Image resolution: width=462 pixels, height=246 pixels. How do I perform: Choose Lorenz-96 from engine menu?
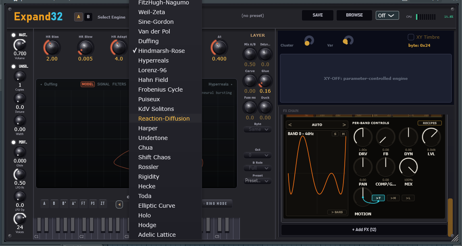(x=165, y=70)
